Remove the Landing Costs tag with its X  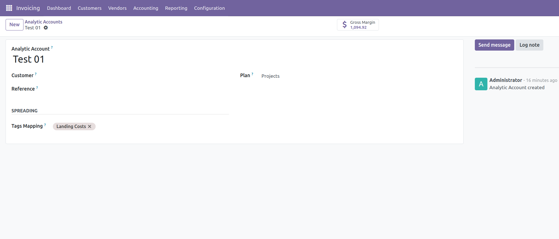(89, 126)
